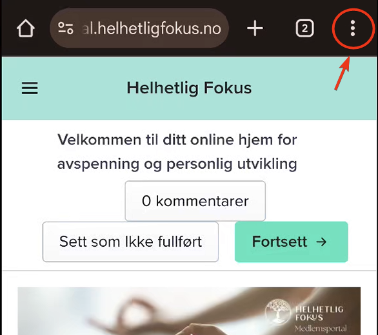Screen dimensions: 378x335
Task: Click the Medlemsportal text in the banner
Action: click(x=321, y=328)
